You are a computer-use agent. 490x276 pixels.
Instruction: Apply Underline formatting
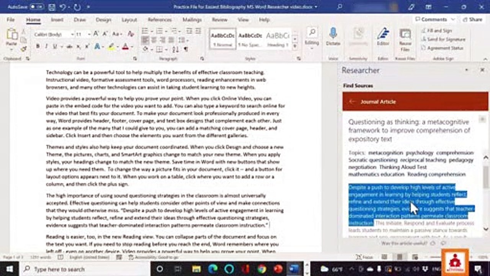[x=55, y=46]
